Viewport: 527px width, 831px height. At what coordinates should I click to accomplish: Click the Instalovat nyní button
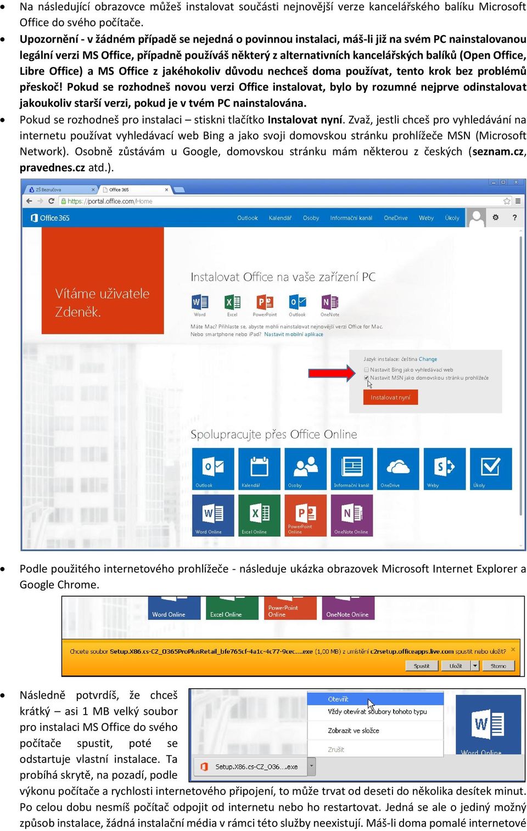[x=390, y=397]
